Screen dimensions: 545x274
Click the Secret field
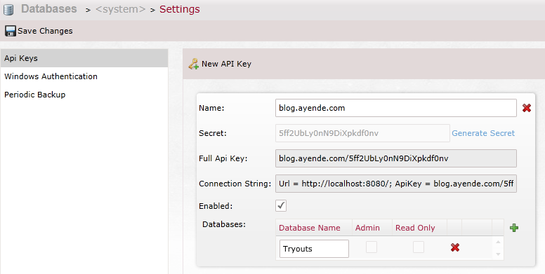362,133
